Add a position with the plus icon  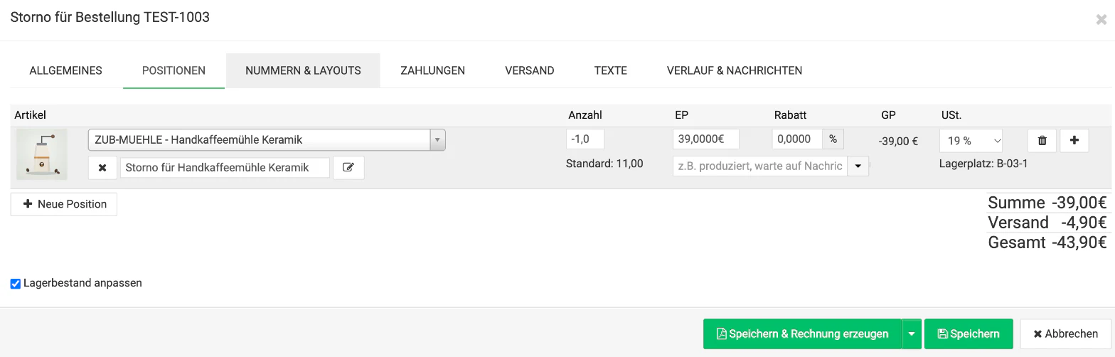1074,140
